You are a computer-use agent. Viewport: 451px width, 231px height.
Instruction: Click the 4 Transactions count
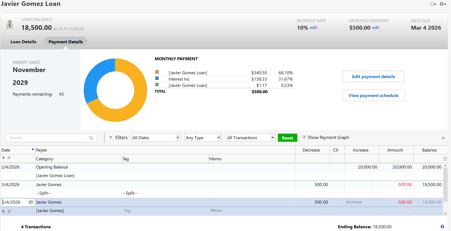point(36,227)
